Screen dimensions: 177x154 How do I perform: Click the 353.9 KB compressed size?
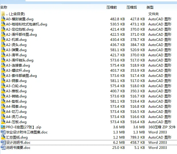(137, 71)
